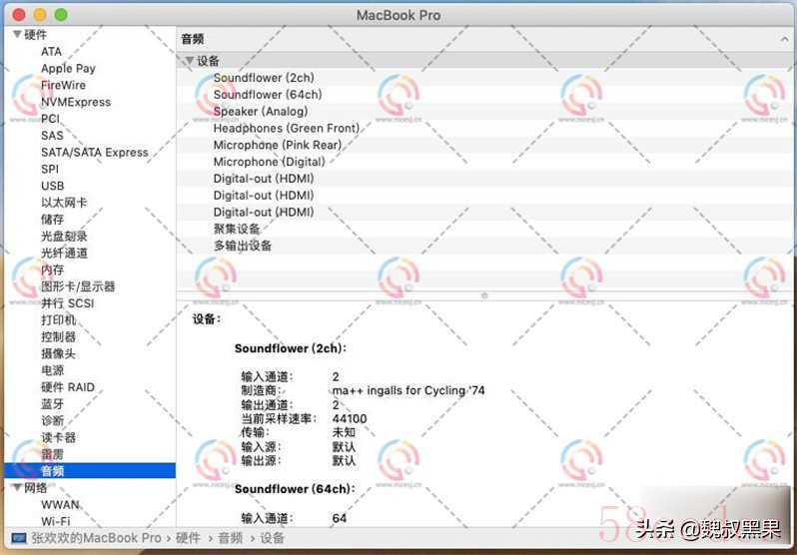Screen dimensions: 797x555
Task: Select Soundflower (64ch) device row
Action: click(x=486, y=95)
